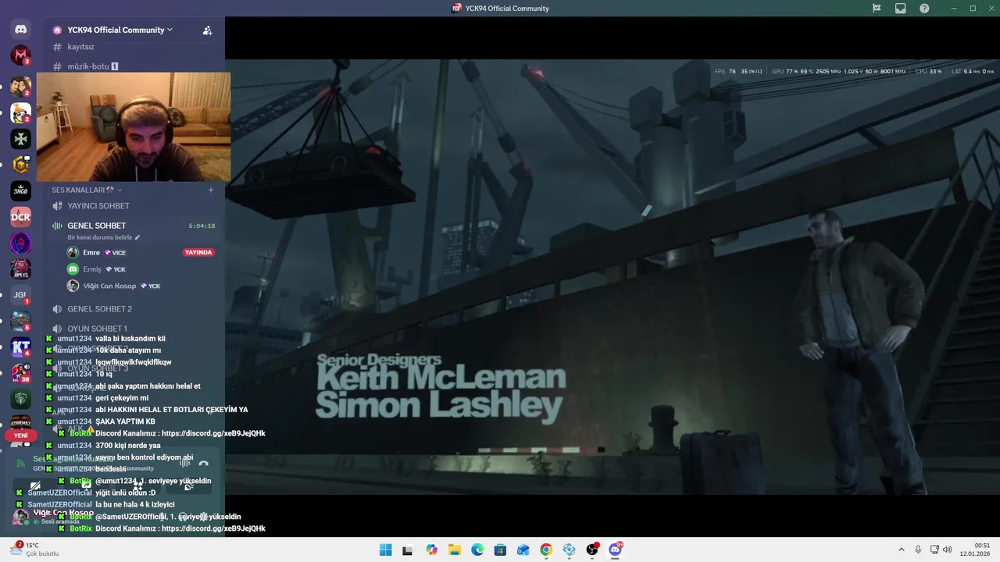Open Outlook from the taskbar
Viewport: 1000px width, 562px height.
[523, 550]
